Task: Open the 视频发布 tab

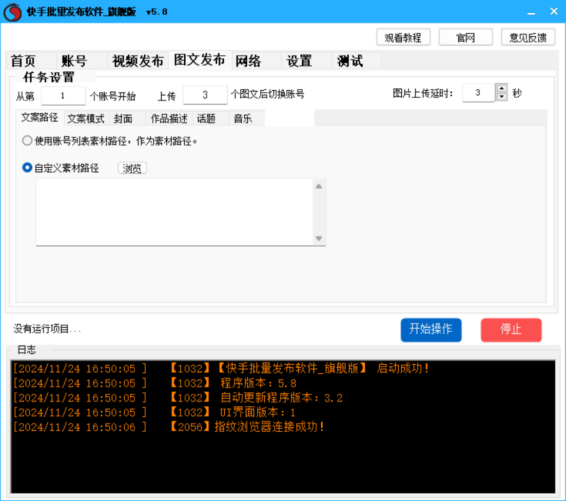Action: [x=138, y=61]
